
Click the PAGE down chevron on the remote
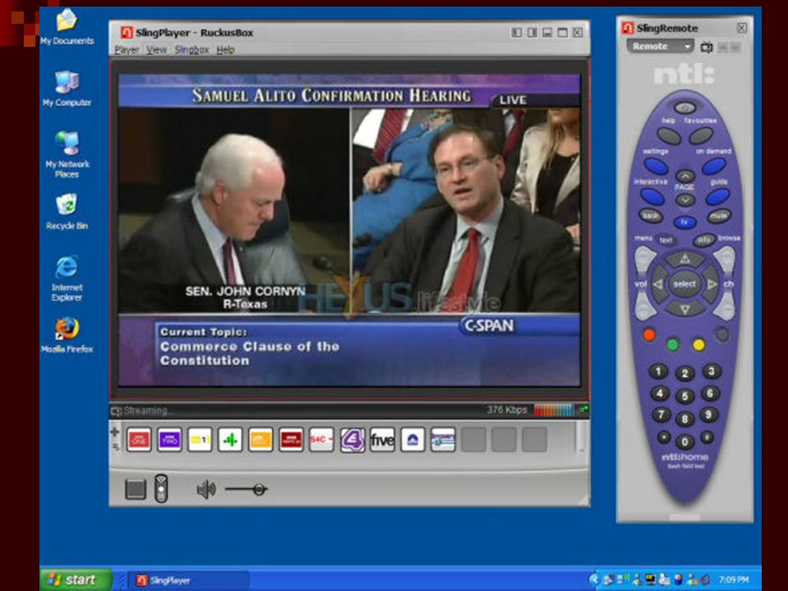click(x=685, y=199)
